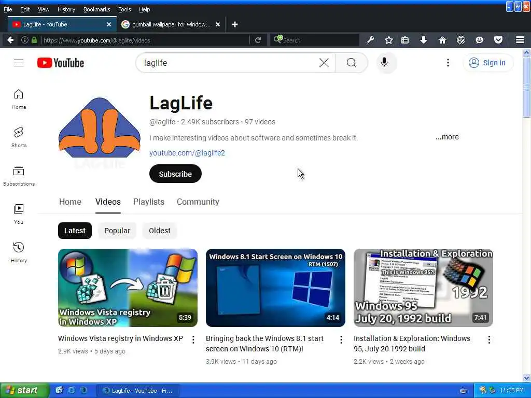The height and width of the screenshot is (398, 531).
Task: Switch to channel Videos tab
Action: click(x=108, y=202)
